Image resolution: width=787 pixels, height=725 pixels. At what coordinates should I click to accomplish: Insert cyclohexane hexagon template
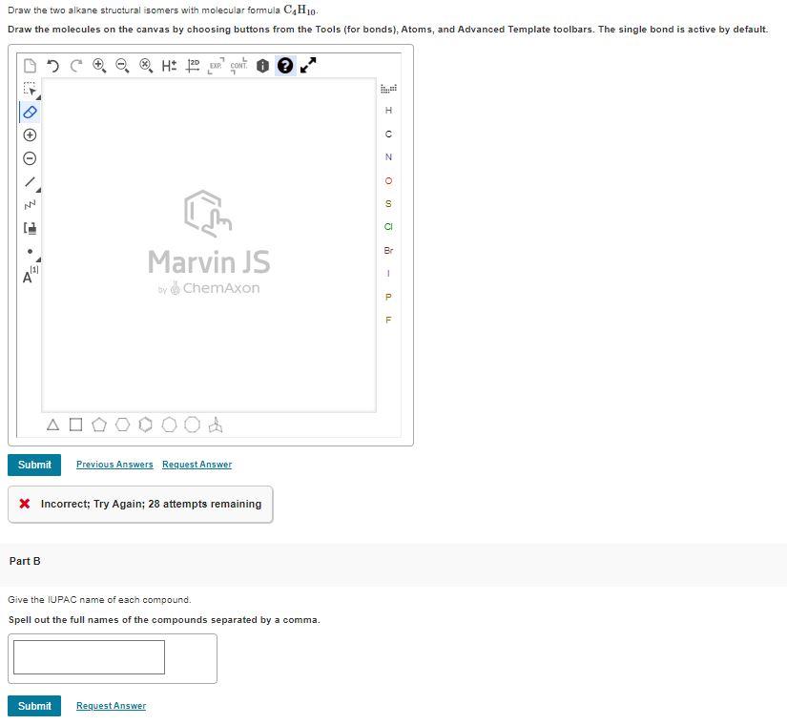point(122,425)
